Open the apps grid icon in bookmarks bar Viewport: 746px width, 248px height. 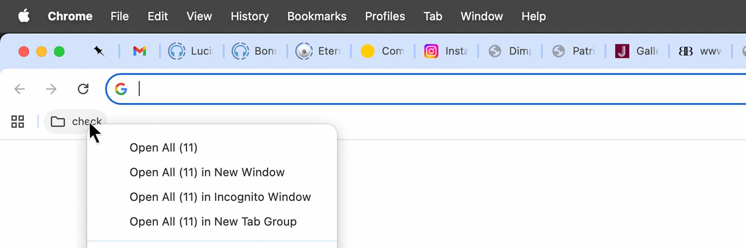(18, 122)
